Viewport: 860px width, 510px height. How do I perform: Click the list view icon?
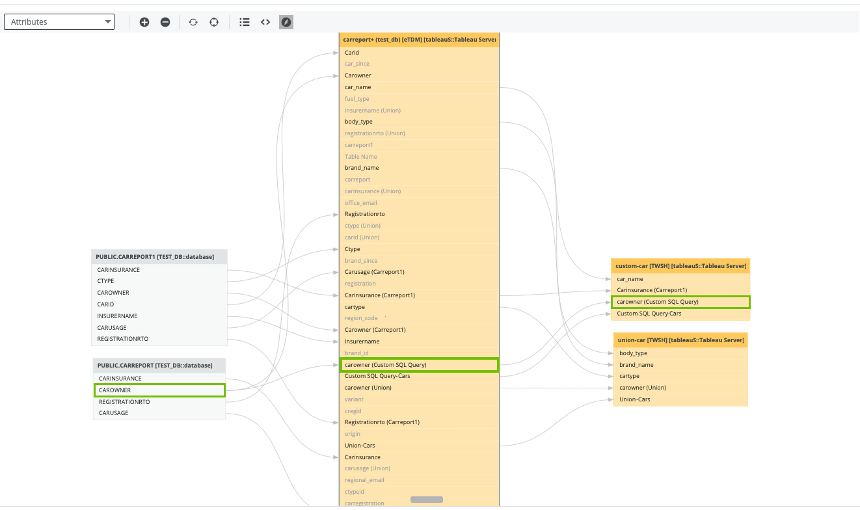(x=245, y=22)
